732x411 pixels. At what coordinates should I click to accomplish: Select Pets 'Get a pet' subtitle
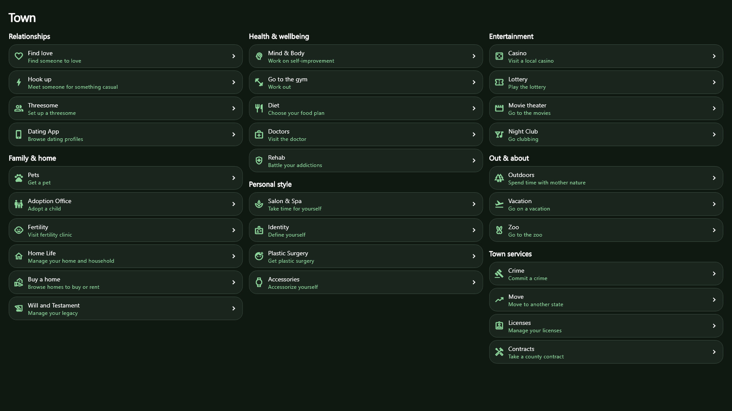click(39, 183)
